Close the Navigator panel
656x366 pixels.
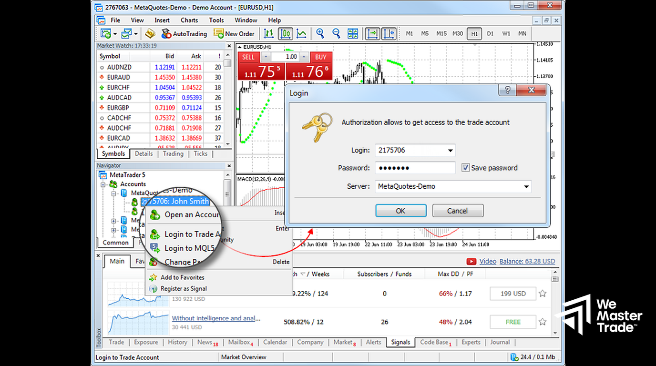point(229,165)
